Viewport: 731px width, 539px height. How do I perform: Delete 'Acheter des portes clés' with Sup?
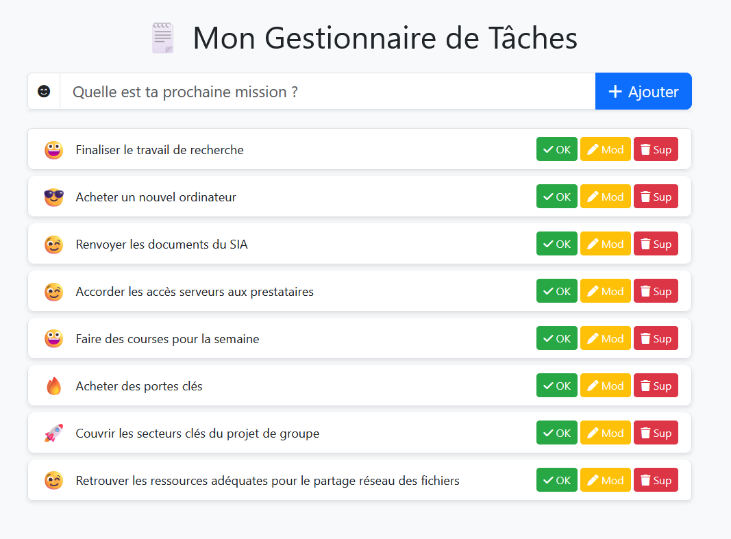(656, 385)
